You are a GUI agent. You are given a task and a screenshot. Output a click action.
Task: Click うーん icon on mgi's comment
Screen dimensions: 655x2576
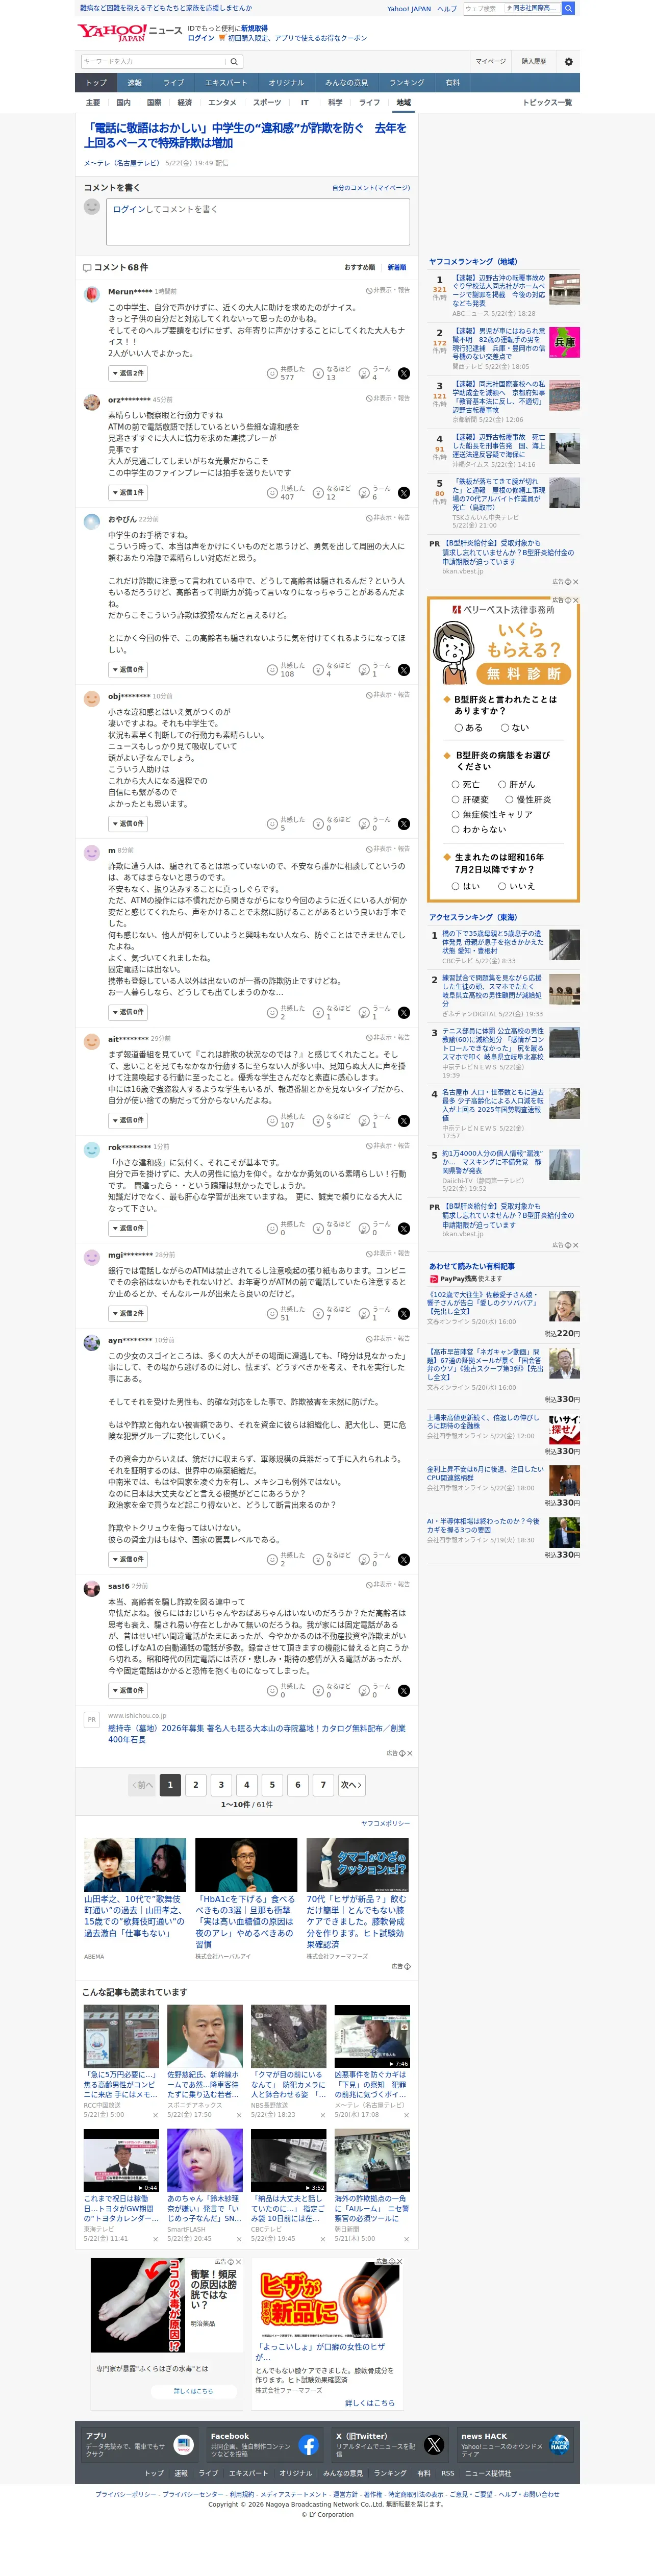click(x=364, y=1314)
